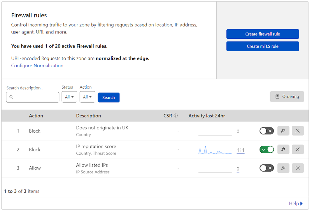
Task: Open the wrench editor for IP reputation score
Action: click(x=283, y=149)
